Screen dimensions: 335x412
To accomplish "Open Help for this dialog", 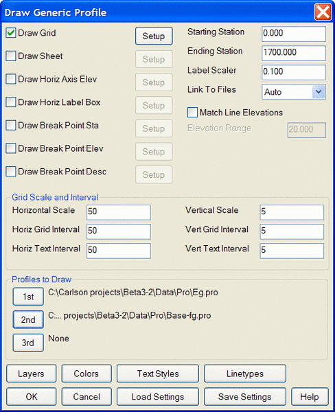I will 310,396.
